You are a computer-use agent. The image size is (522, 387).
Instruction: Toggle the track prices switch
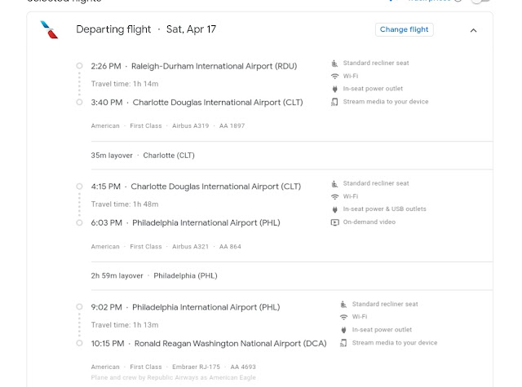coord(483,2)
